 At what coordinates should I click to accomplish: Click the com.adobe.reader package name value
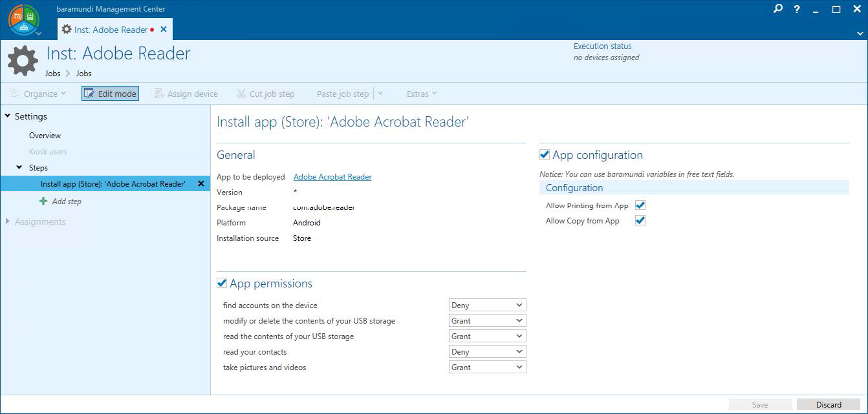point(324,207)
